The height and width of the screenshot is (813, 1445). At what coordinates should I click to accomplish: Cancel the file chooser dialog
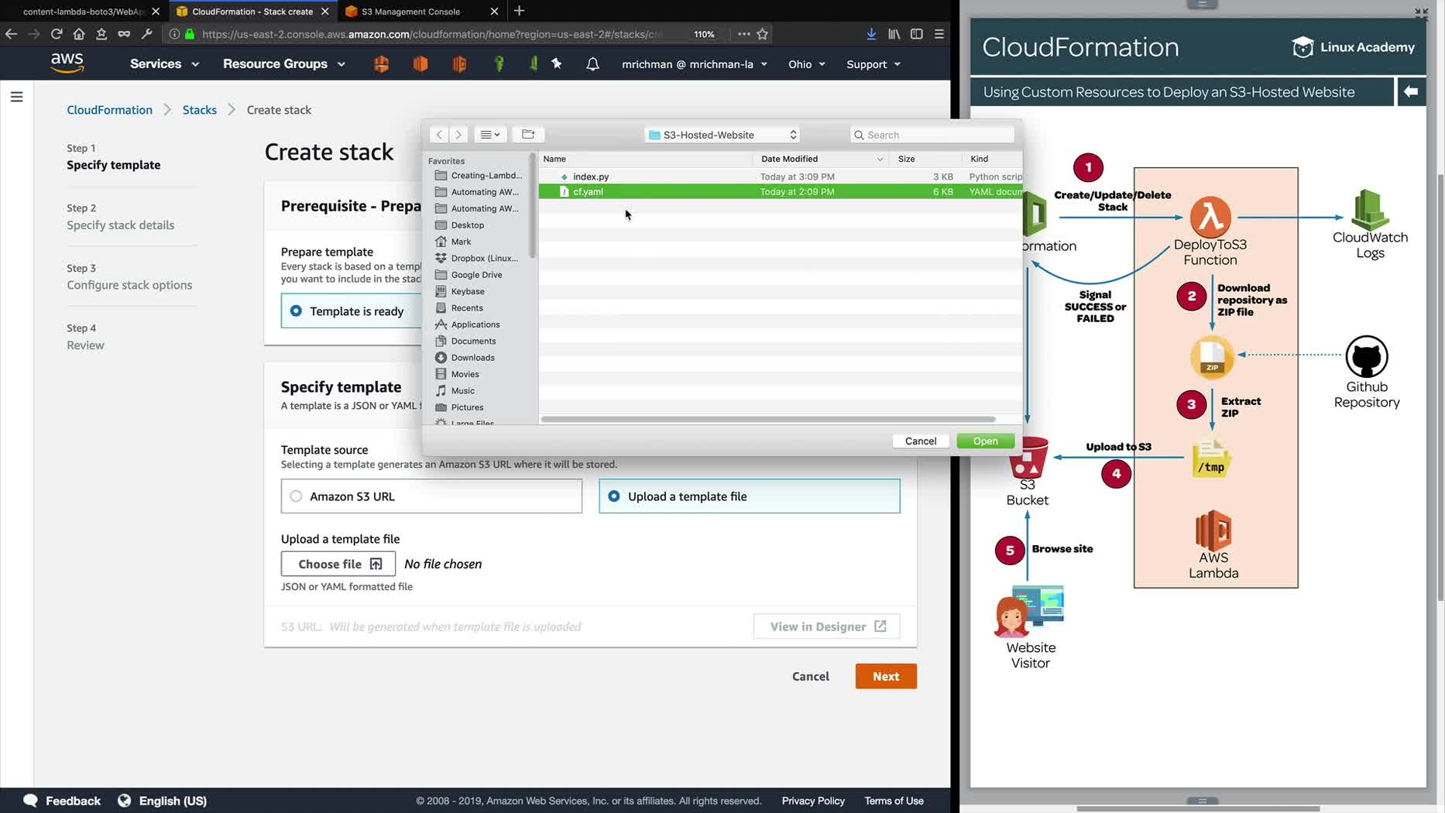point(921,441)
